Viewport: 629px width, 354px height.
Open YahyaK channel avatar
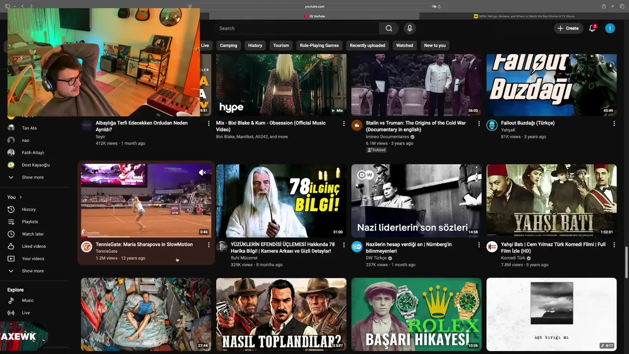coord(492,125)
